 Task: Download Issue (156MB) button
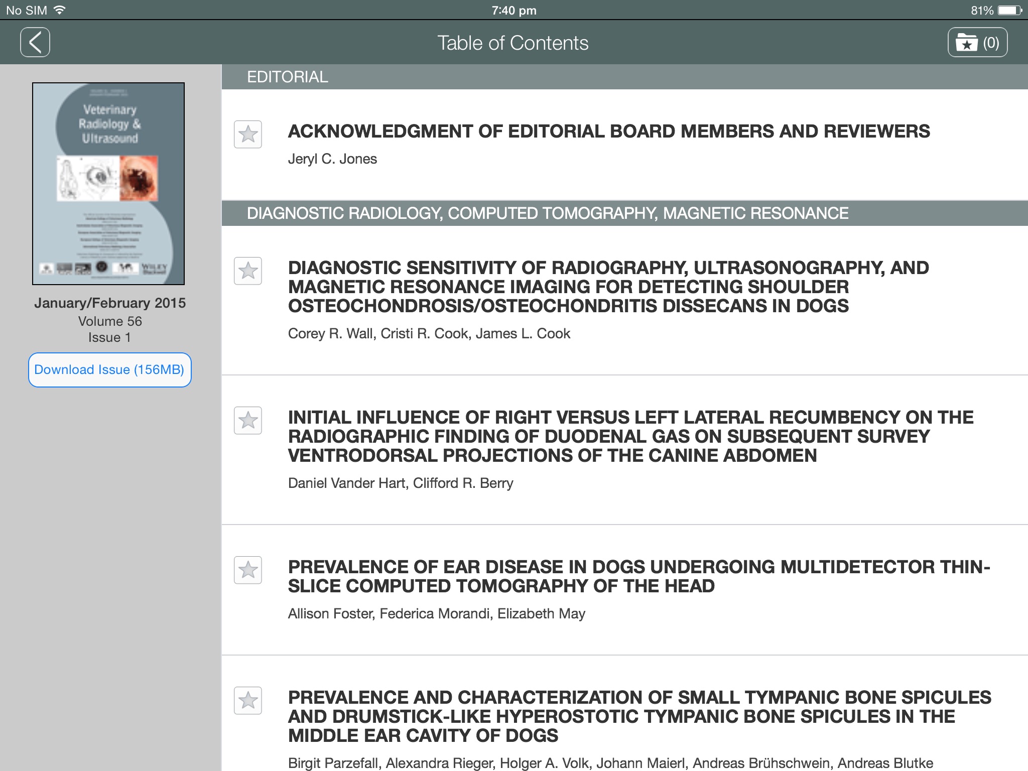[109, 370]
